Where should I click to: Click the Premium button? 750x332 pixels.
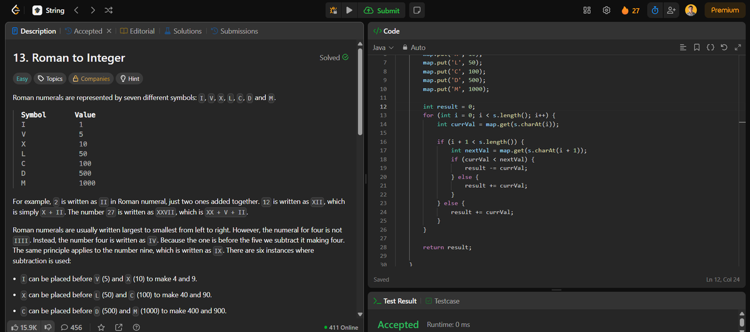(x=725, y=11)
